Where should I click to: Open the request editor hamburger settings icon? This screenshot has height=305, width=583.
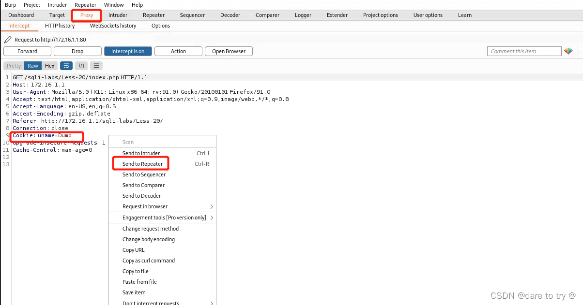point(96,65)
